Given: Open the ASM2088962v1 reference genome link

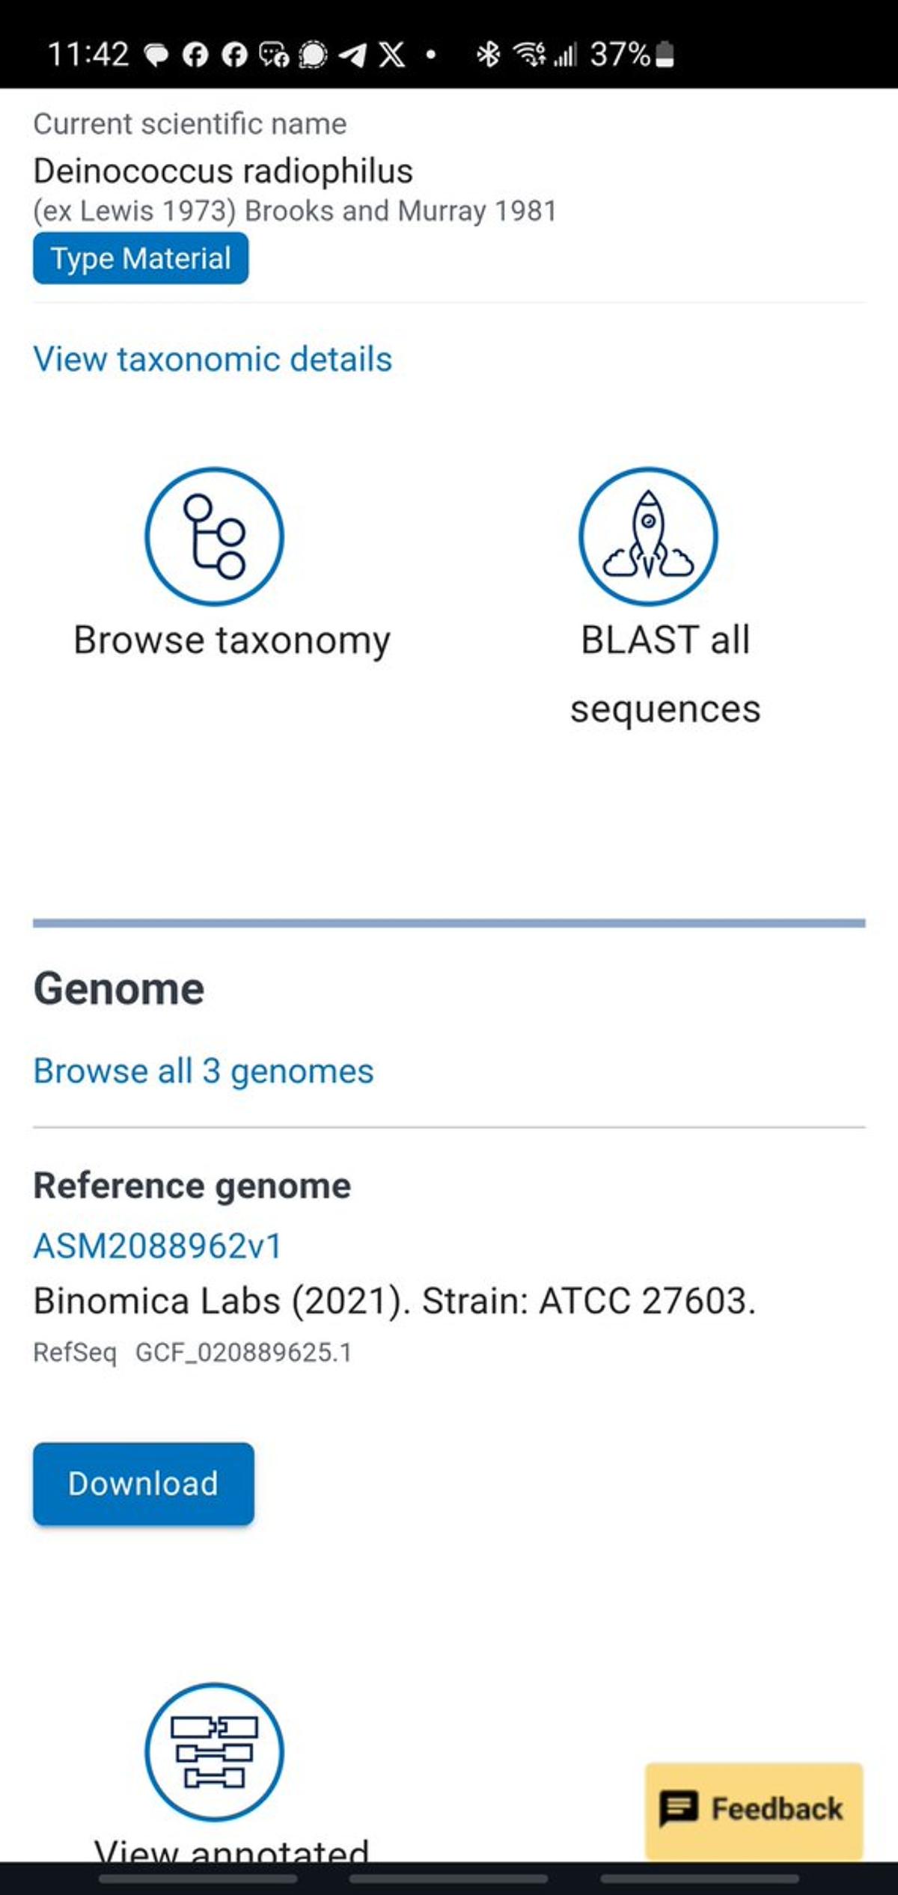Looking at the screenshot, I should [158, 1246].
